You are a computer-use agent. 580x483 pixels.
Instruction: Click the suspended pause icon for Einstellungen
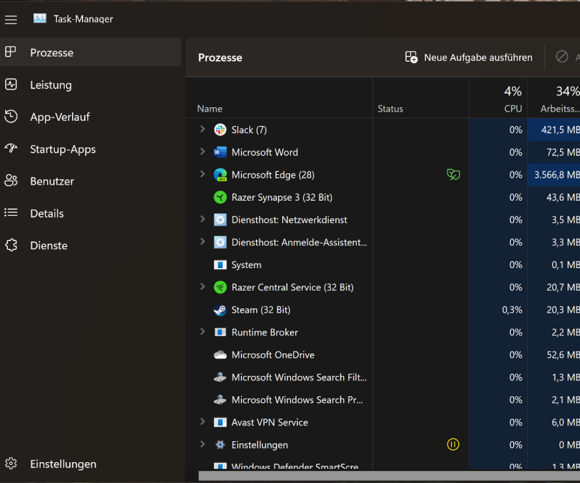tap(453, 444)
